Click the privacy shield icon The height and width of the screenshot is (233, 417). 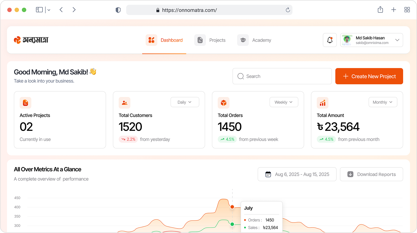[x=118, y=10]
